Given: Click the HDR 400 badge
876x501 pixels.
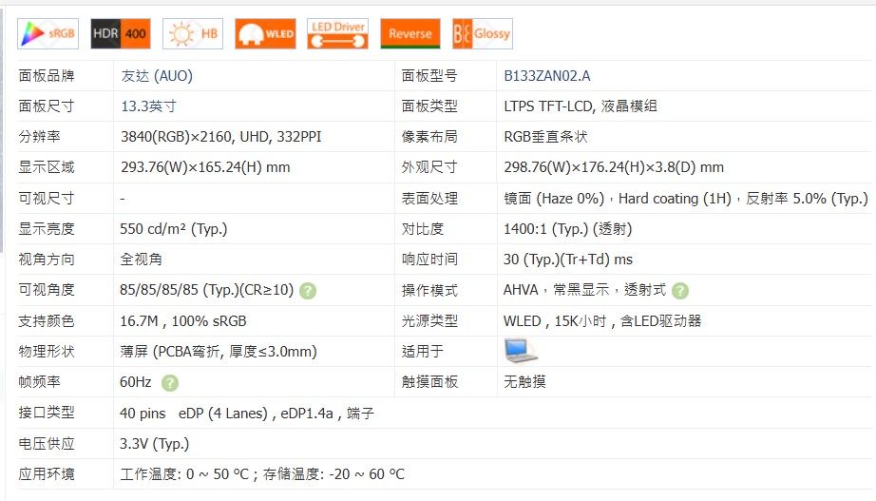Looking at the screenshot, I should (120, 33).
